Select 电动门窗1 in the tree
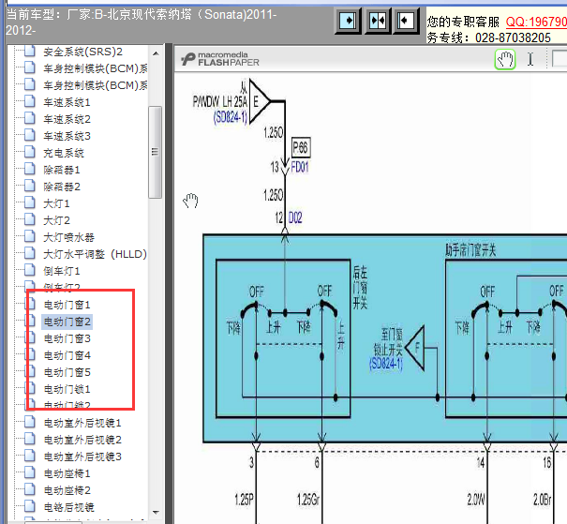 (x=67, y=305)
